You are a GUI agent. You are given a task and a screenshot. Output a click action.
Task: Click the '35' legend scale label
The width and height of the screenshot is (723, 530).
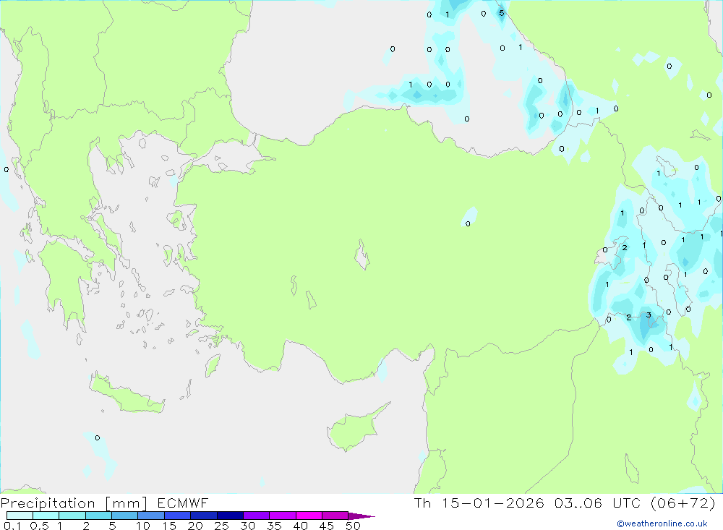click(x=274, y=526)
